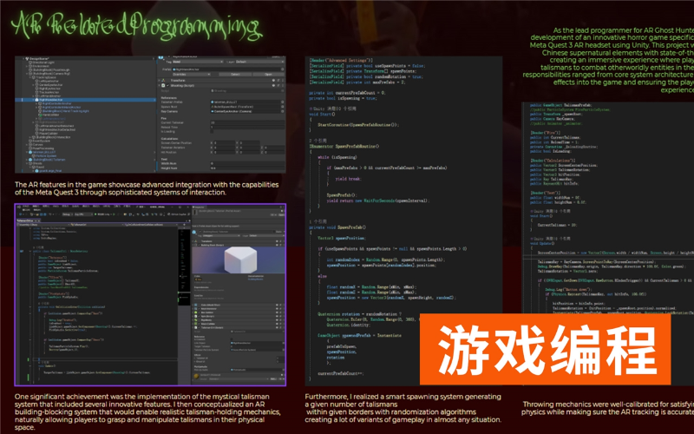Click the Reload Time value field
Viewport: 694px width, 434px height.
click(247, 127)
